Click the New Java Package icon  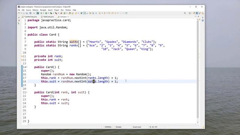coord(61,13)
